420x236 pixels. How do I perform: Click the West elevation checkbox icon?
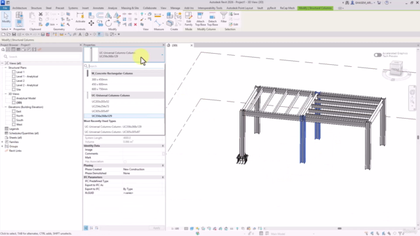[x=14, y=125]
